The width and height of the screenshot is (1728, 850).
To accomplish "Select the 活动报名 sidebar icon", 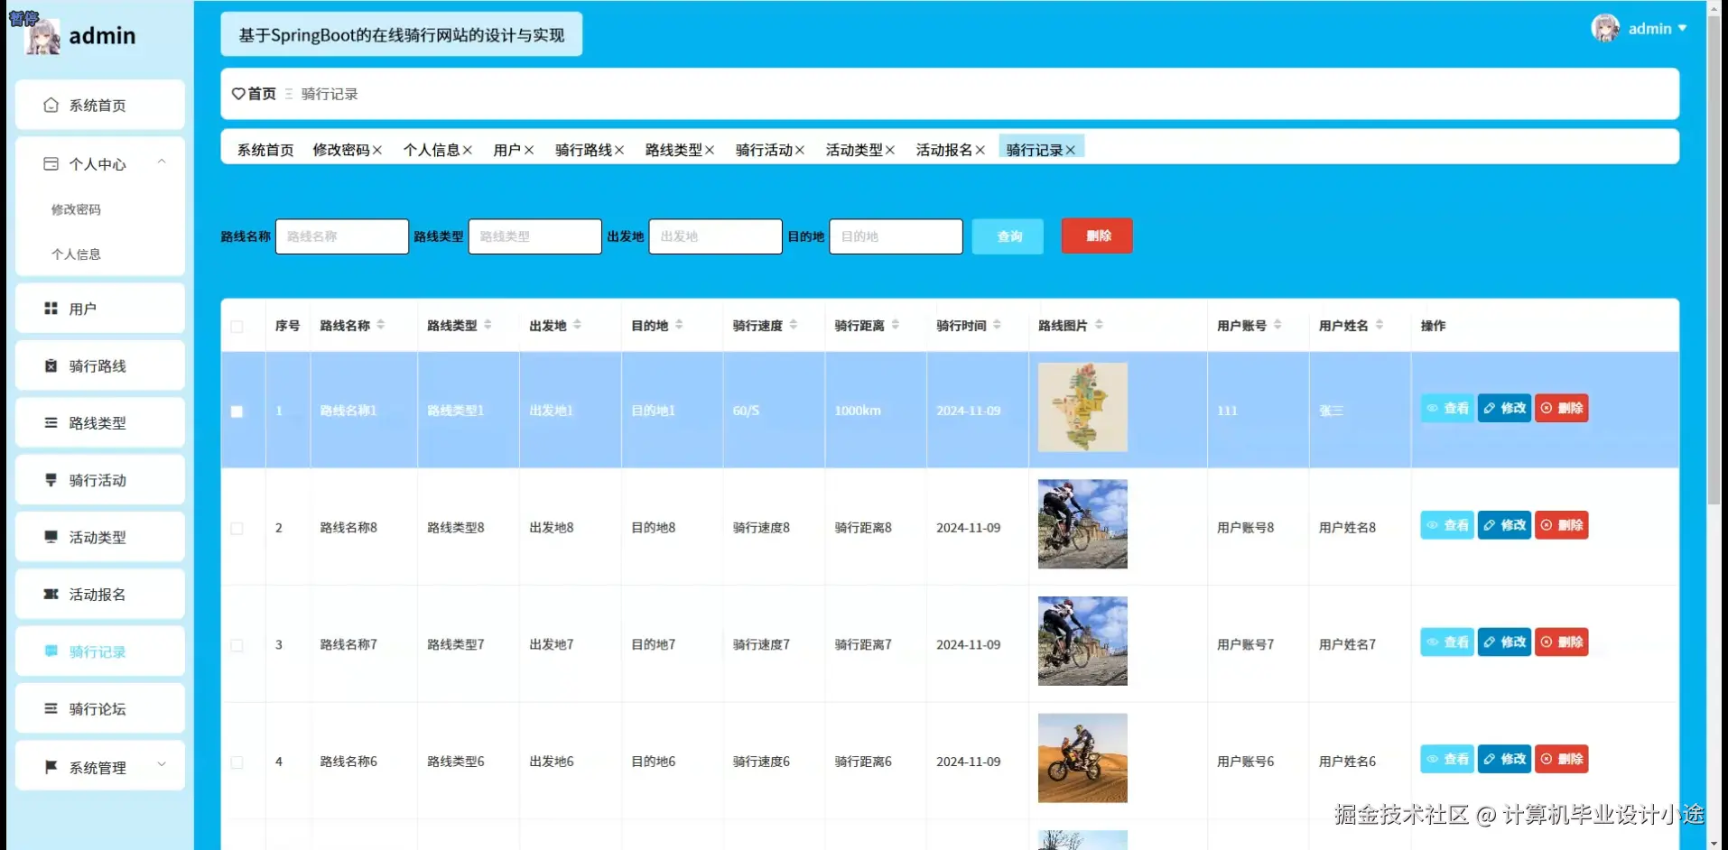I will click(x=51, y=594).
